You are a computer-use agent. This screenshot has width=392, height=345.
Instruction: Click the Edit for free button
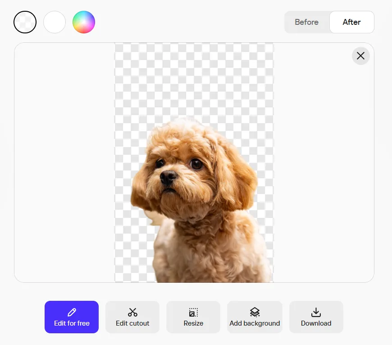click(72, 317)
